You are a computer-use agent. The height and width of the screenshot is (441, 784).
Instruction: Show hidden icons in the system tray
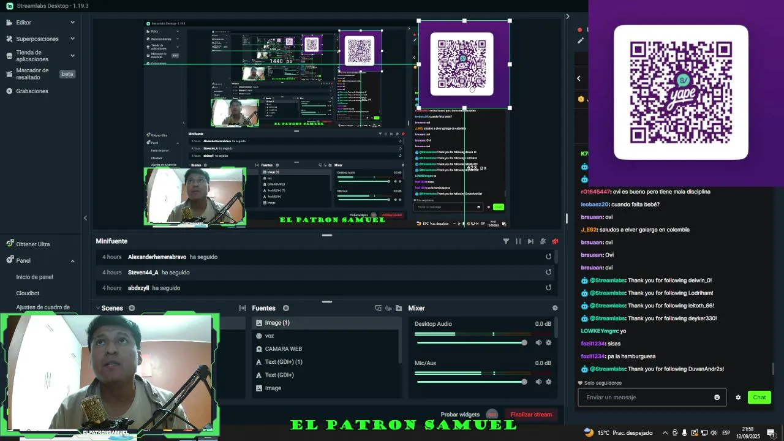point(665,433)
